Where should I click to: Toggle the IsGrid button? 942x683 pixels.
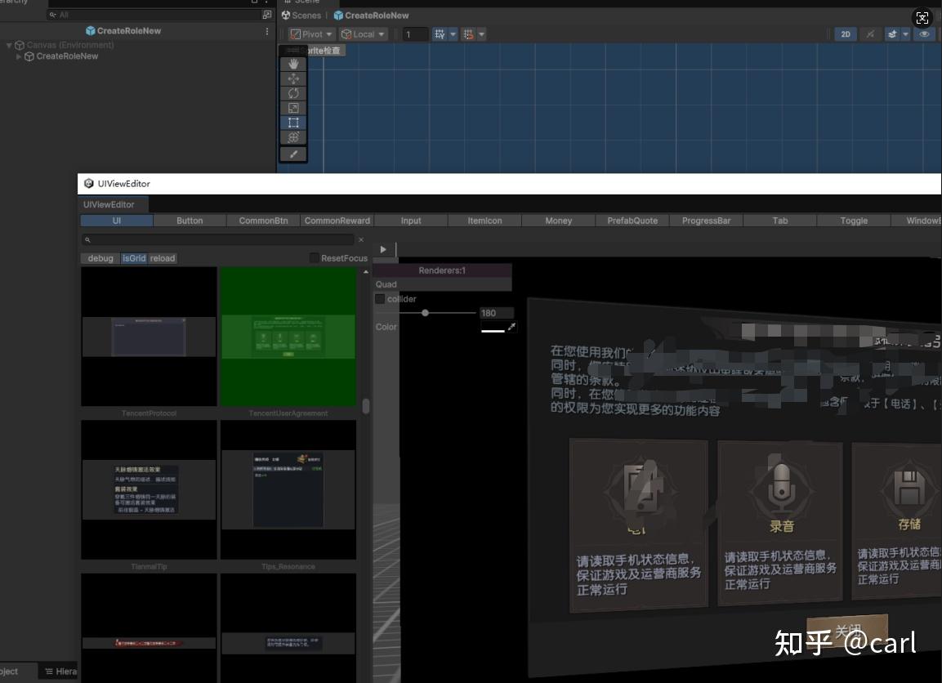tap(133, 258)
